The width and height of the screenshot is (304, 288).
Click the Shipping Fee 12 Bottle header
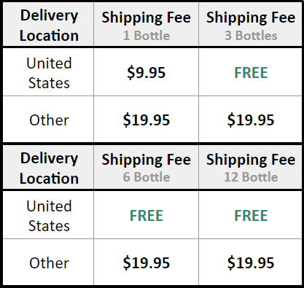pyautogui.click(x=251, y=168)
